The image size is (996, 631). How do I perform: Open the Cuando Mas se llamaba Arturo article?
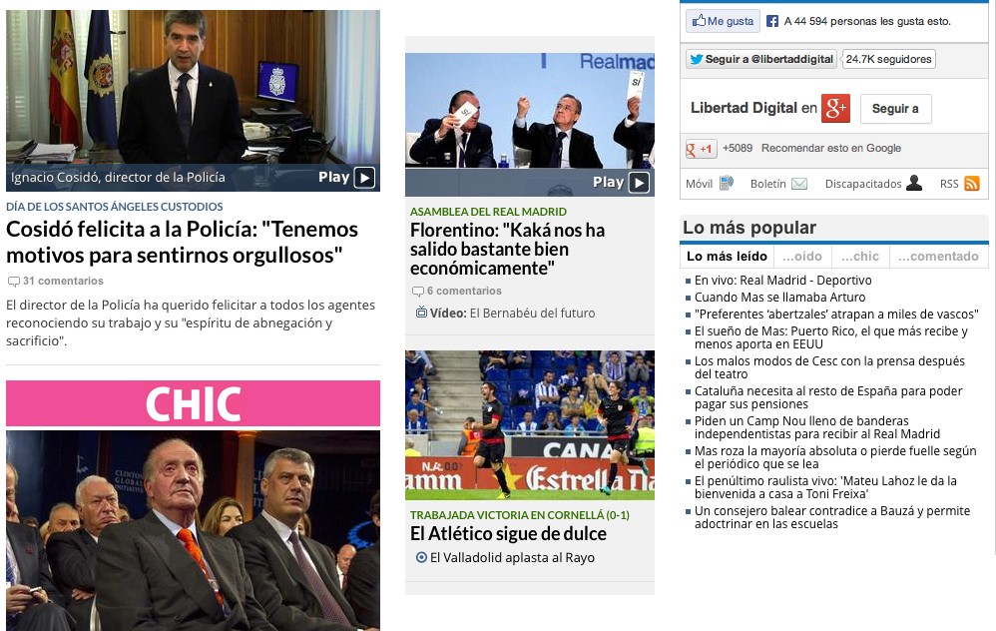[x=779, y=297]
